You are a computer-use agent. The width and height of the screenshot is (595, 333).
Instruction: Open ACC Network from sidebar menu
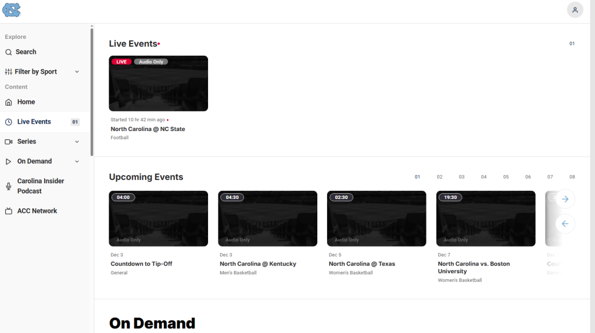click(37, 211)
